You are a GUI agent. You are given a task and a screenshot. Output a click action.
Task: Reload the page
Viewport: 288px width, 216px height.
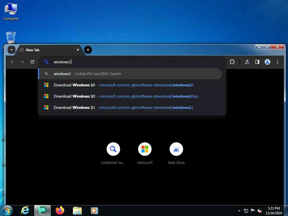click(x=32, y=62)
